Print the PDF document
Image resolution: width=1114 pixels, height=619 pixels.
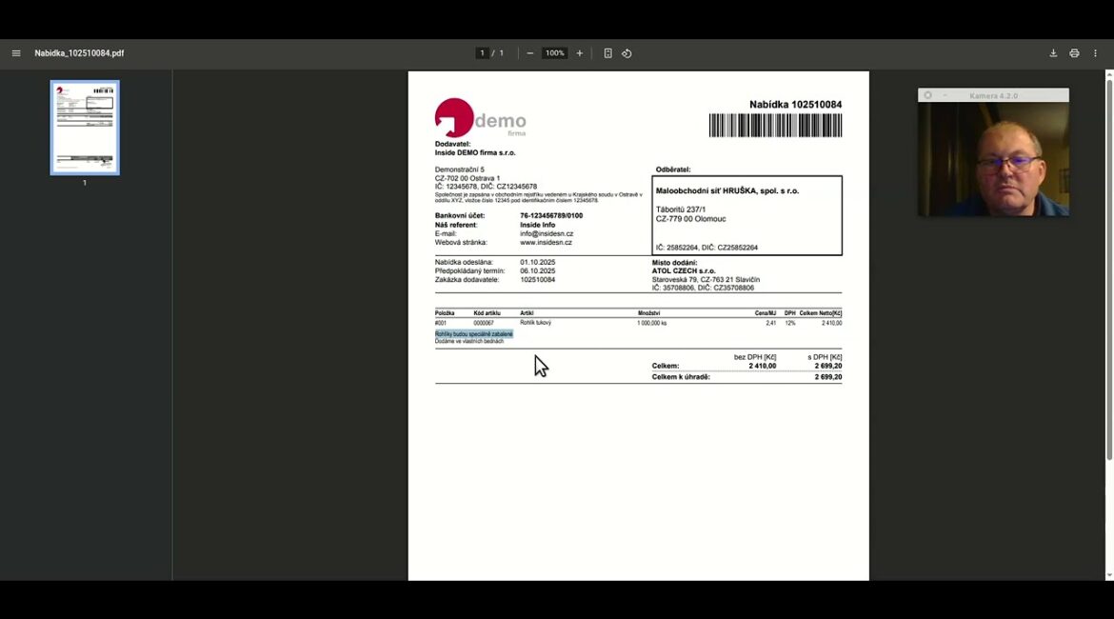pos(1074,53)
